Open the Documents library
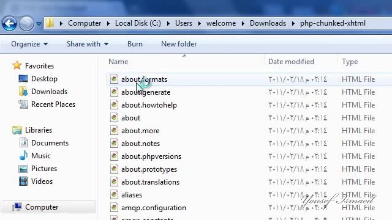This screenshot has height=220, width=392. click(50, 143)
